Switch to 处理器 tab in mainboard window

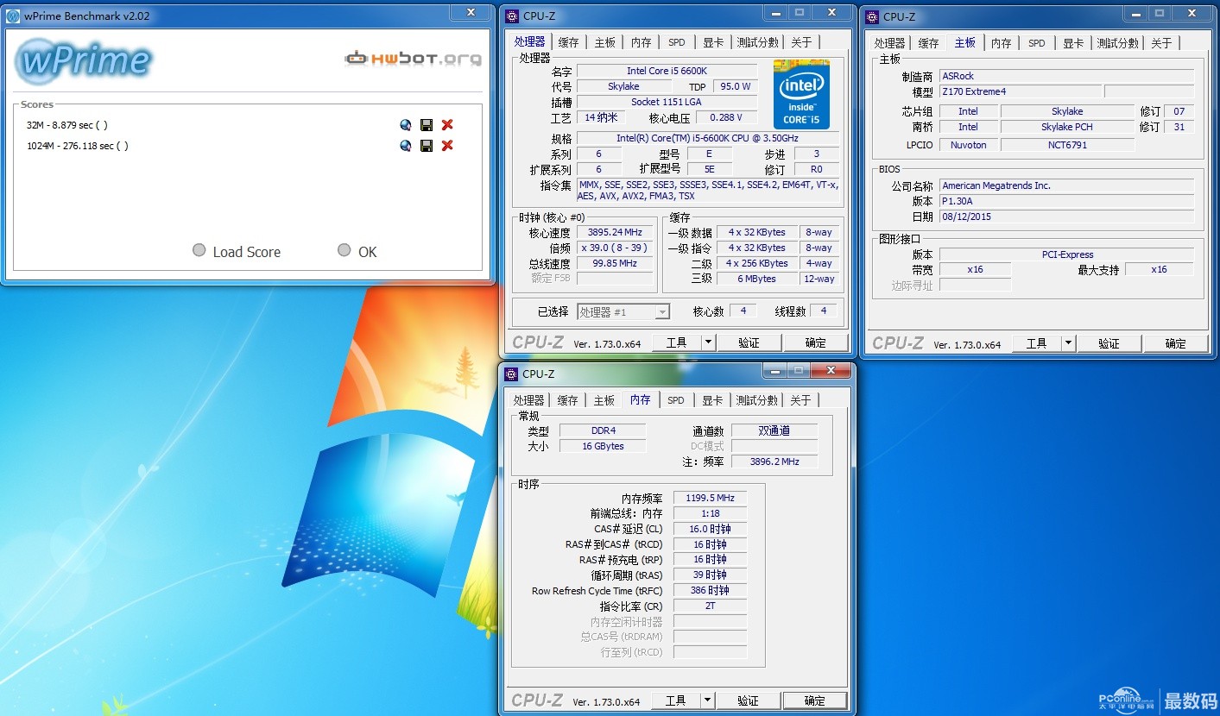(889, 43)
